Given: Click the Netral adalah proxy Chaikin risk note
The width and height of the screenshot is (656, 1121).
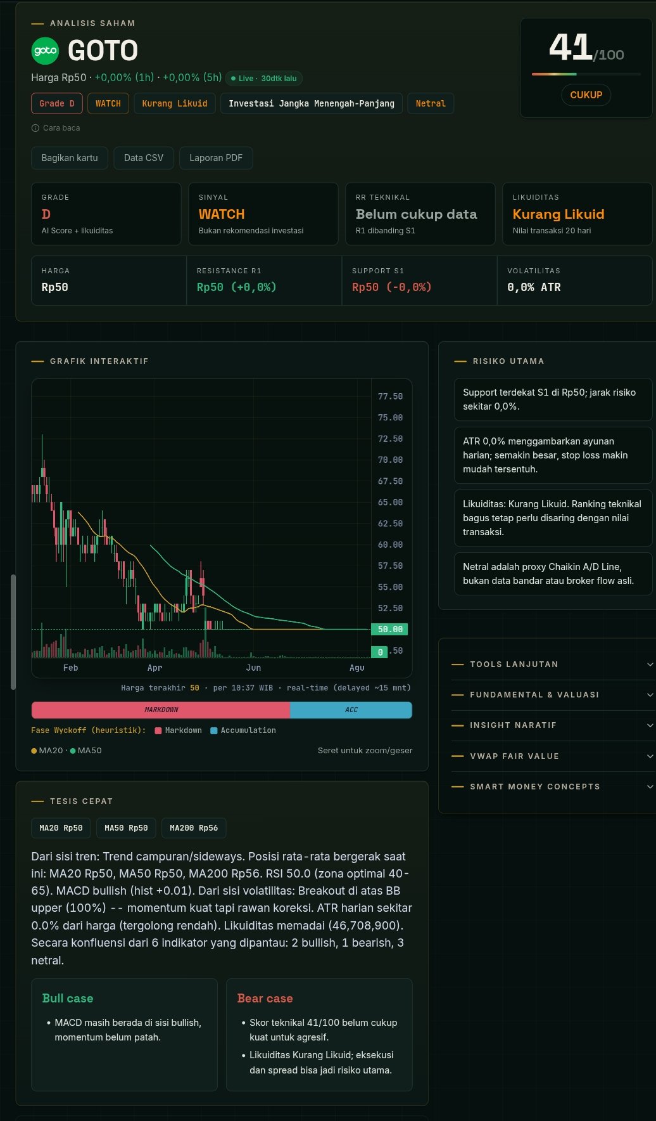Looking at the screenshot, I should (x=553, y=574).
